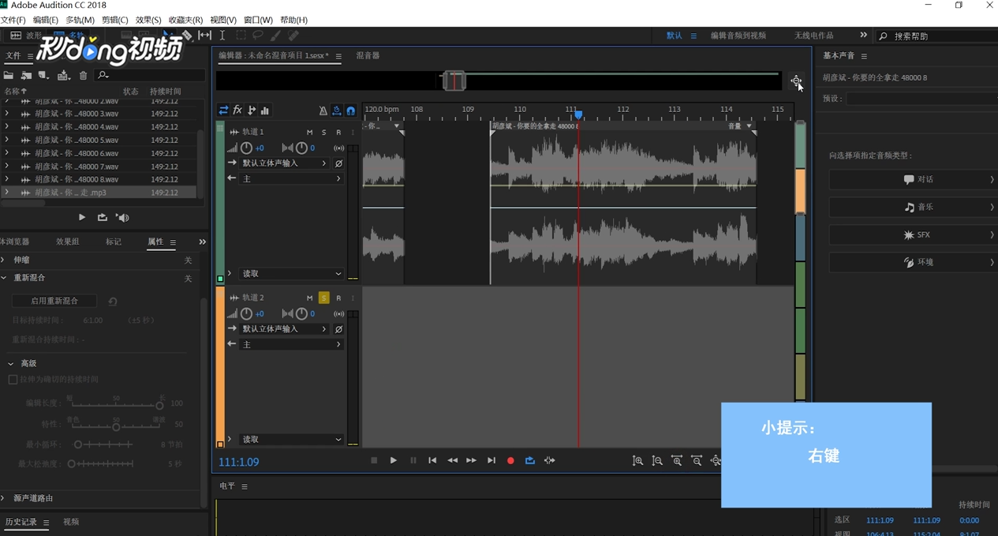Open the 收藏夹(R) menu
998x536 pixels.
click(x=185, y=20)
